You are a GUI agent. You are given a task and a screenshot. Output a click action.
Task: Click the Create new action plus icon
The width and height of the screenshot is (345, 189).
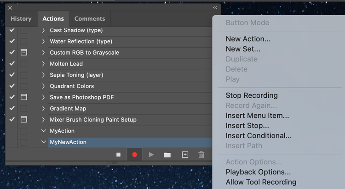185,155
